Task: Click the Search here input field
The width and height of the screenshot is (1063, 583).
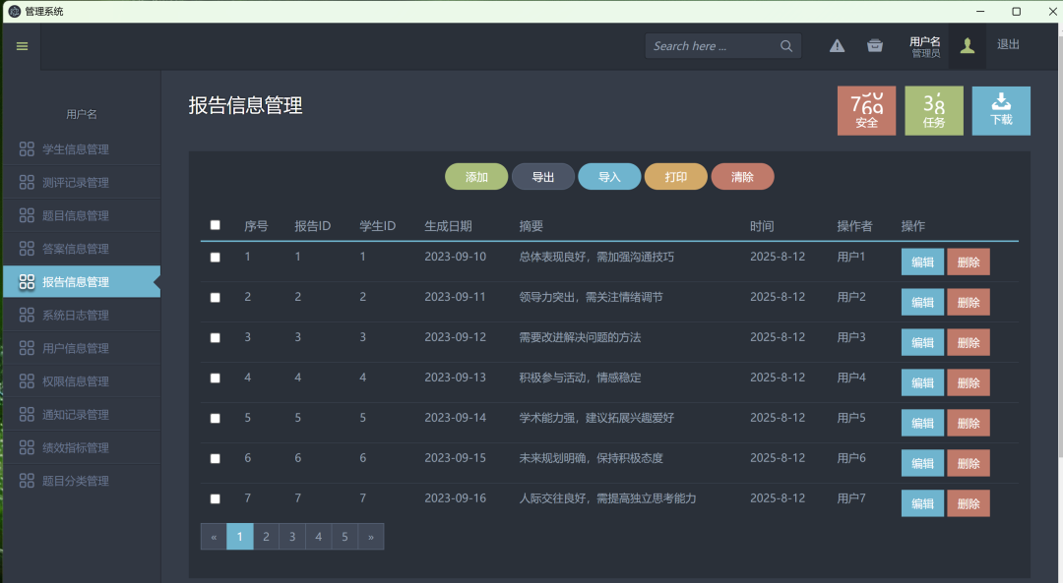Action: [712, 46]
